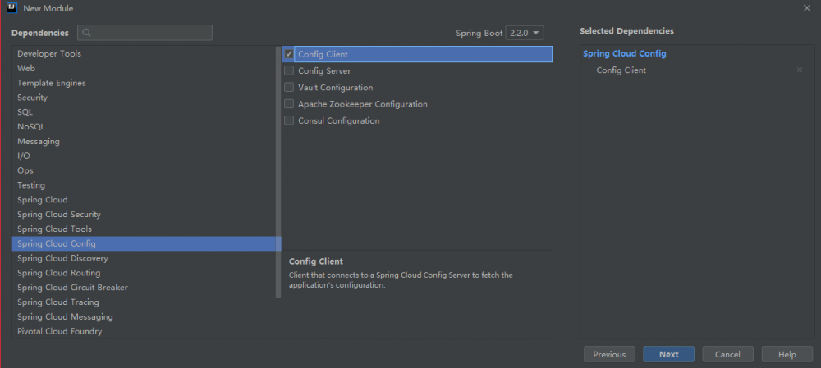Screen dimensions: 821x368
Task: Remove Config Client from selected dependencies
Action: (x=800, y=70)
